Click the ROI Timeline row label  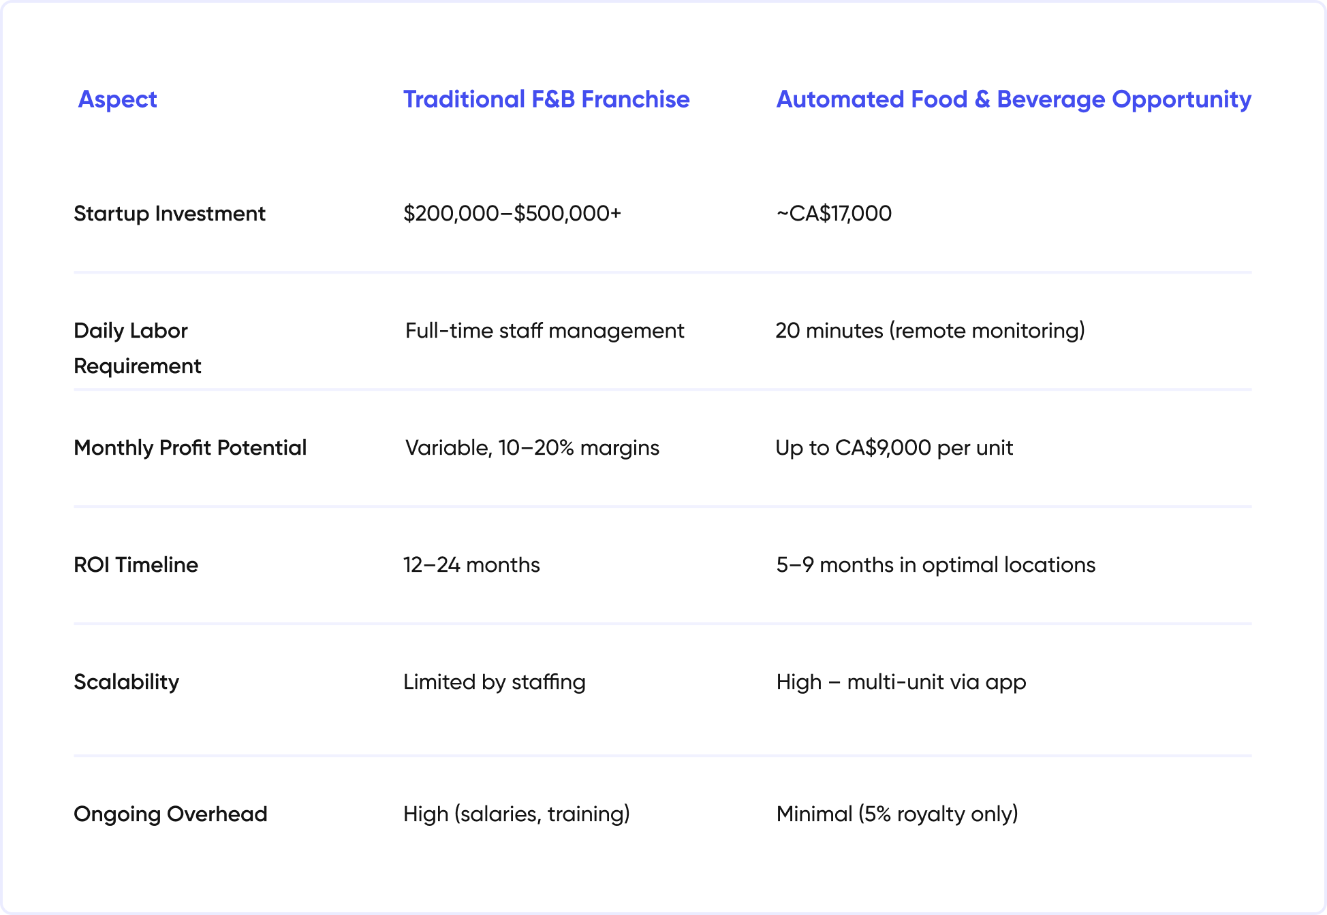tap(136, 565)
